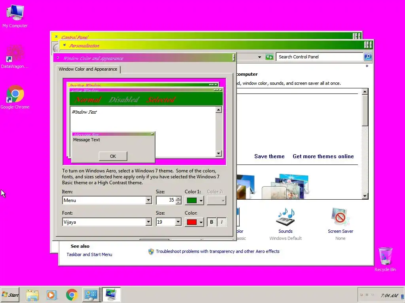Click the themes list scrollbar down arrow
Screen dimensions: 405x303
[x=365, y=196]
